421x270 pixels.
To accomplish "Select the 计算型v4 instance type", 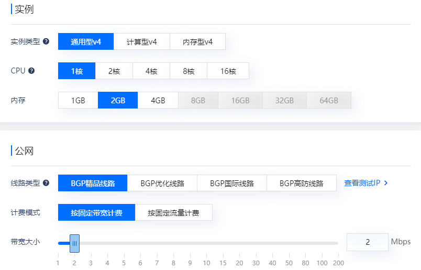I will (x=141, y=42).
